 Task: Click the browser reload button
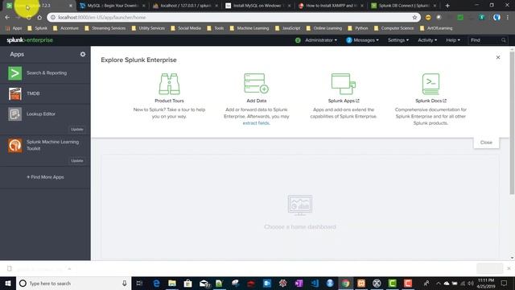pos(29,18)
